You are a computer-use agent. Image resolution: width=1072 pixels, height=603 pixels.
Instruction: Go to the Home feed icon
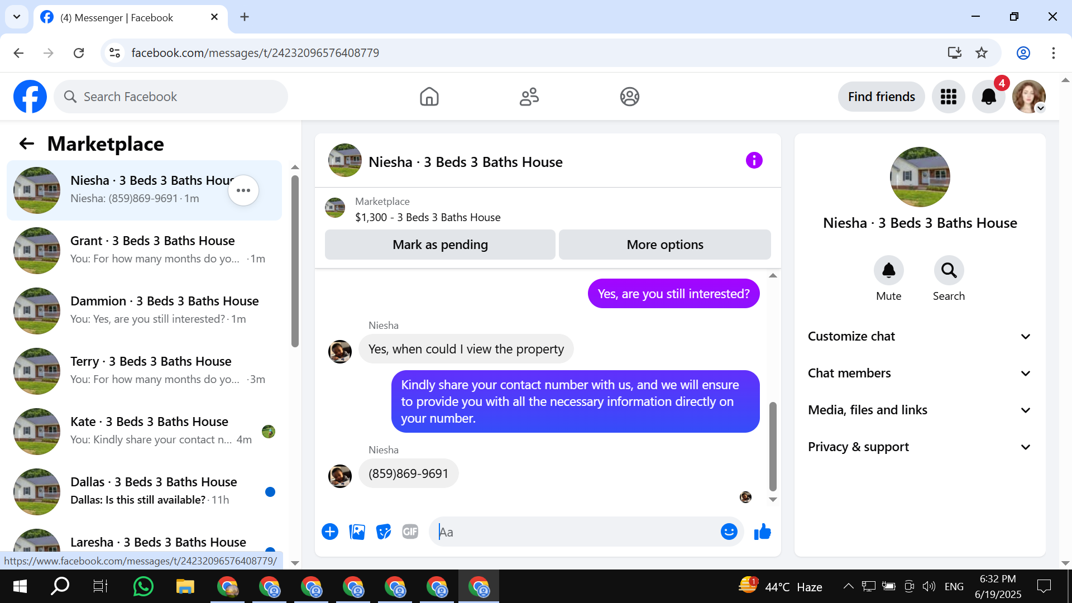[x=429, y=97]
